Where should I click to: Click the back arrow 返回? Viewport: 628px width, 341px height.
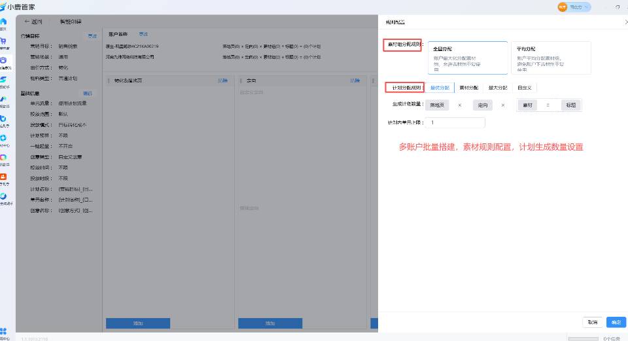click(x=33, y=22)
